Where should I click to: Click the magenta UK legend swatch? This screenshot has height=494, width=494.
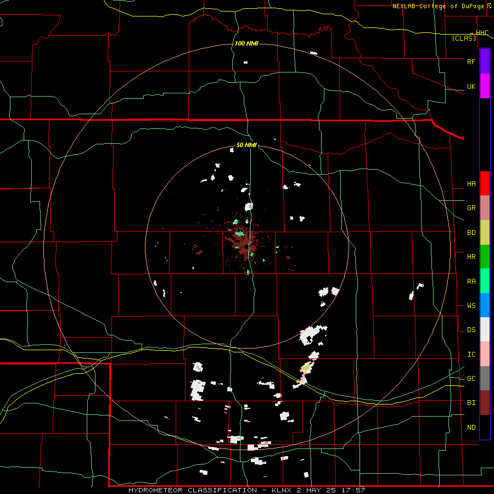tap(485, 86)
